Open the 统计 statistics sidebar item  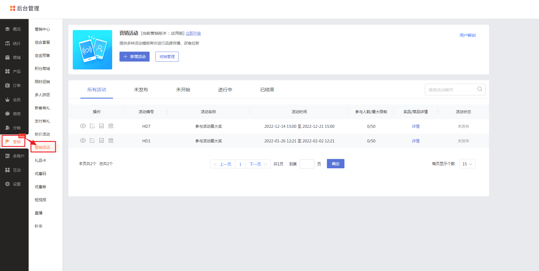(13, 43)
